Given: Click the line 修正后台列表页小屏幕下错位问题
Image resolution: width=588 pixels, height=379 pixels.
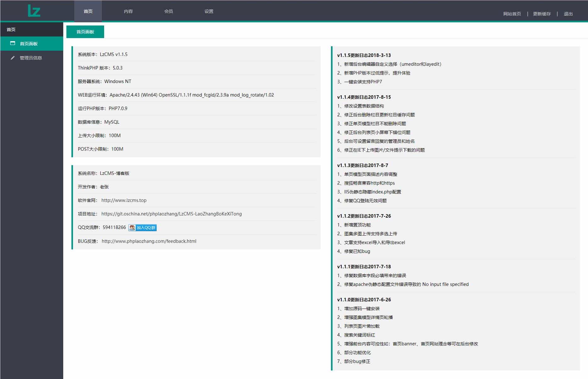Looking at the screenshot, I should [374, 132].
